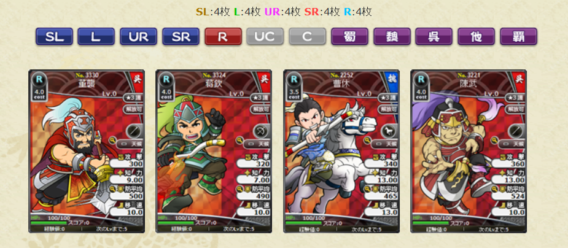Open the 曹休 card thumbnail
This screenshot has height=248, width=568.
pos(341,152)
